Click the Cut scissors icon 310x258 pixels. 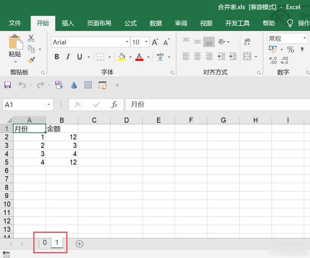pos(31,38)
